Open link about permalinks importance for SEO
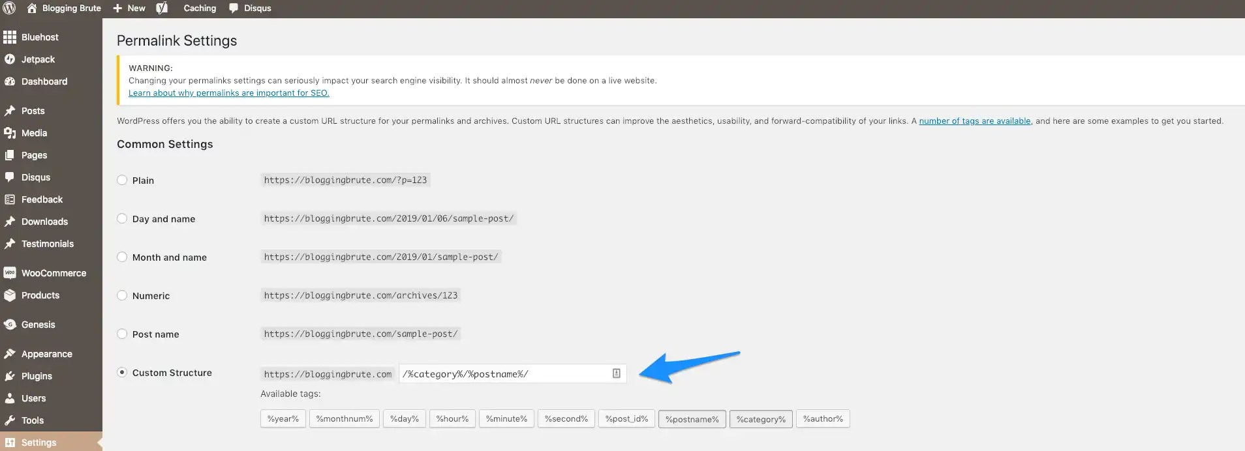Viewport: 1245px width, 451px height. [x=229, y=93]
